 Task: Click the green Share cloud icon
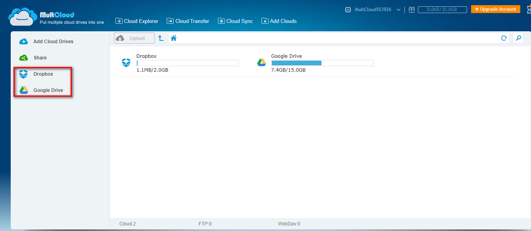point(23,58)
